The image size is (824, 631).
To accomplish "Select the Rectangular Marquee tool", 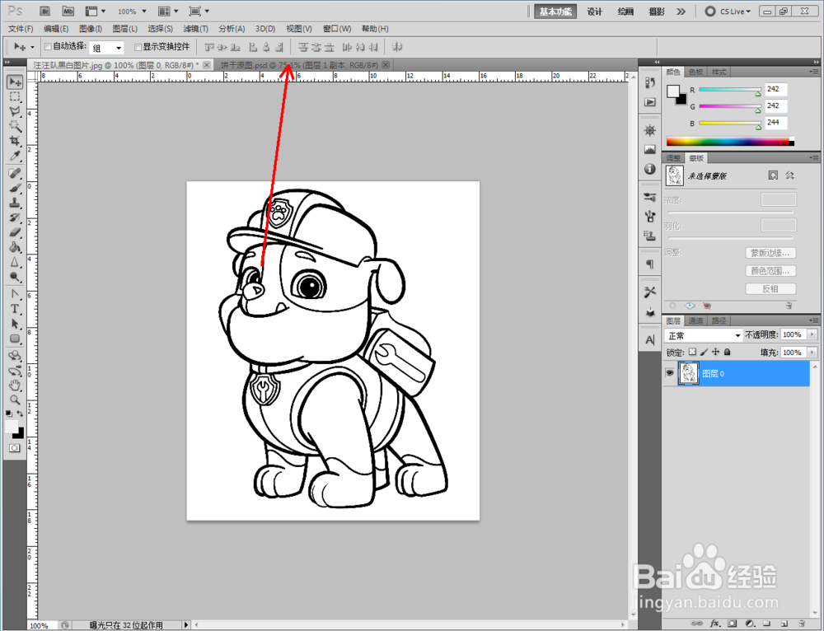I will (x=15, y=96).
